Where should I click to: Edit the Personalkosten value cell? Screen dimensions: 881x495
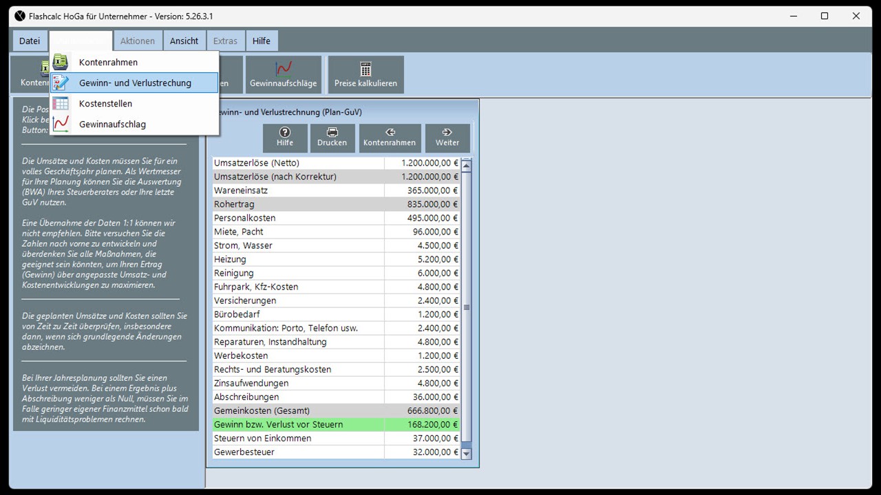click(x=422, y=218)
